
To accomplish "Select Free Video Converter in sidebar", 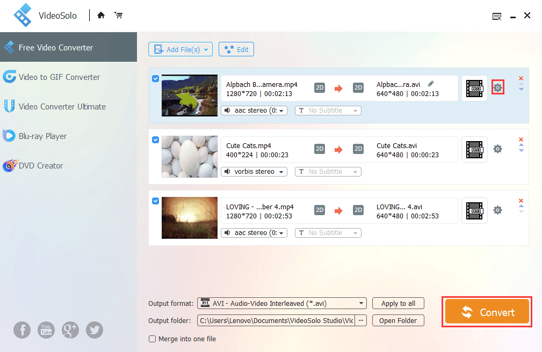I will [x=68, y=47].
